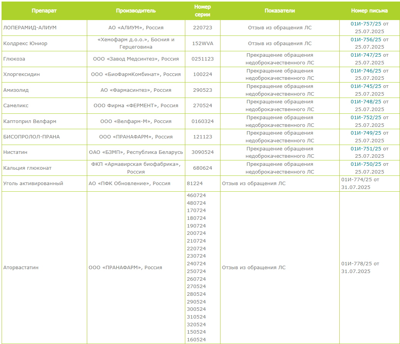Image resolution: width=400 pixels, height=344 pixels.
Task: Click series number 3090524
Action: (203, 152)
